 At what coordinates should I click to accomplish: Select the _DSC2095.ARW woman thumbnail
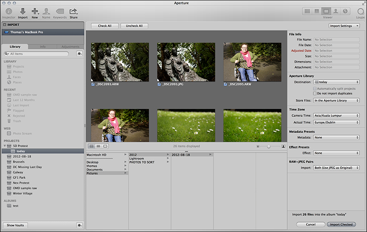[252, 62]
